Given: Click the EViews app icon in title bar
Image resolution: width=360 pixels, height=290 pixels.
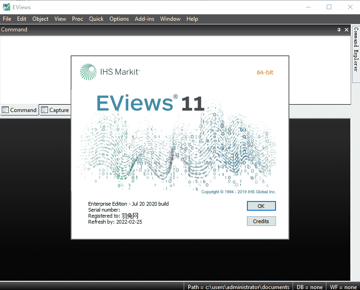Looking at the screenshot, I should (x=6, y=7).
